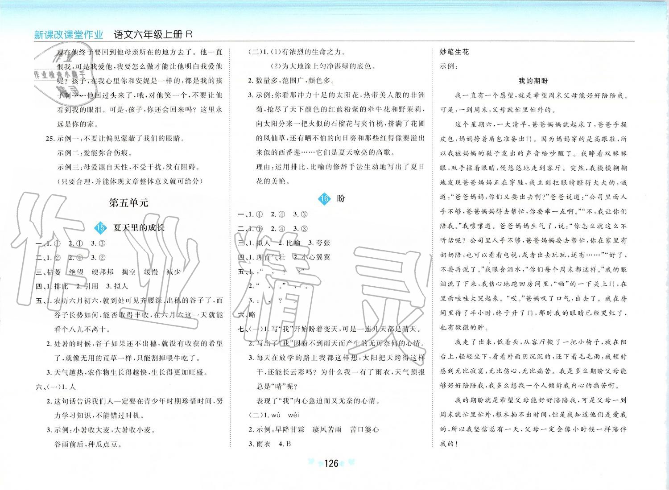Click the header text "新课改课堂作业"

click(x=69, y=35)
